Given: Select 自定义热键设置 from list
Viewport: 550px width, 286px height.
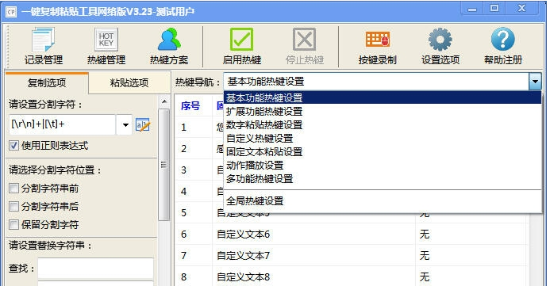Looking at the screenshot, I should 383,139.
